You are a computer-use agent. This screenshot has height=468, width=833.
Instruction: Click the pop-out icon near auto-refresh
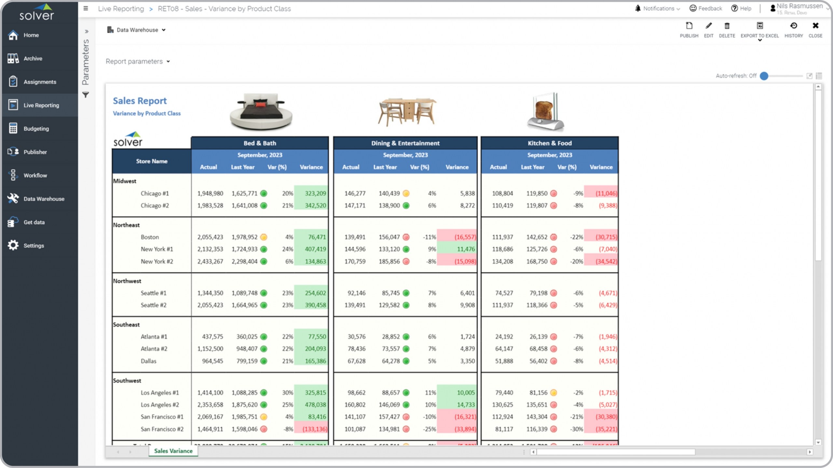tap(809, 76)
